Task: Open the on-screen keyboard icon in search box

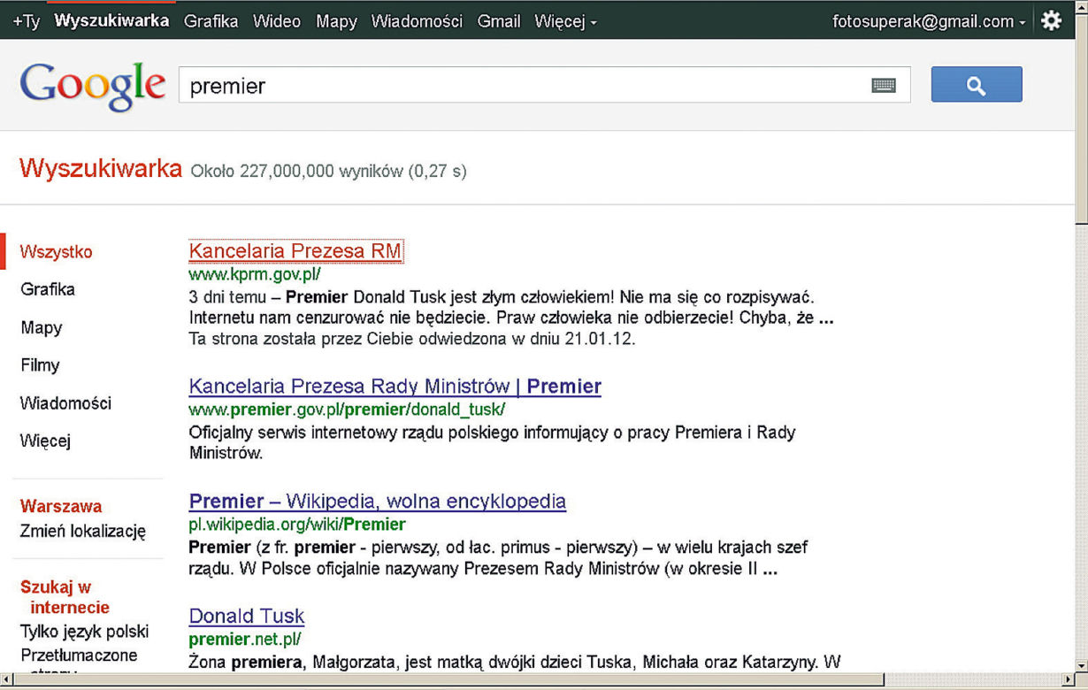Action: (x=884, y=86)
